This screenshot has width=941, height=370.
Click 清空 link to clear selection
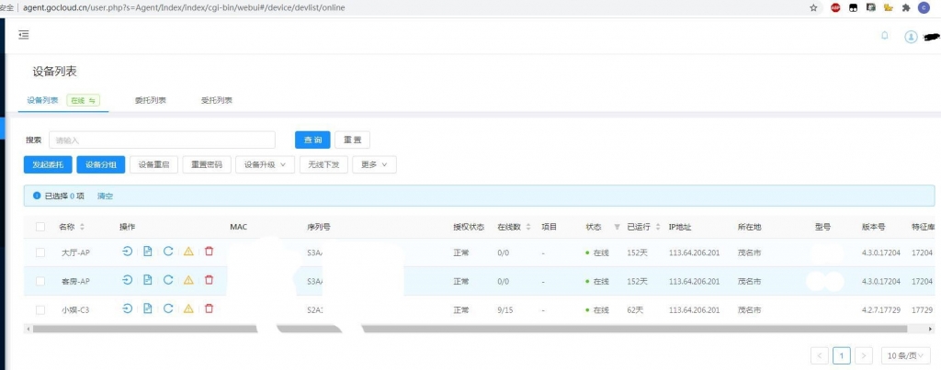[x=105, y=196]
